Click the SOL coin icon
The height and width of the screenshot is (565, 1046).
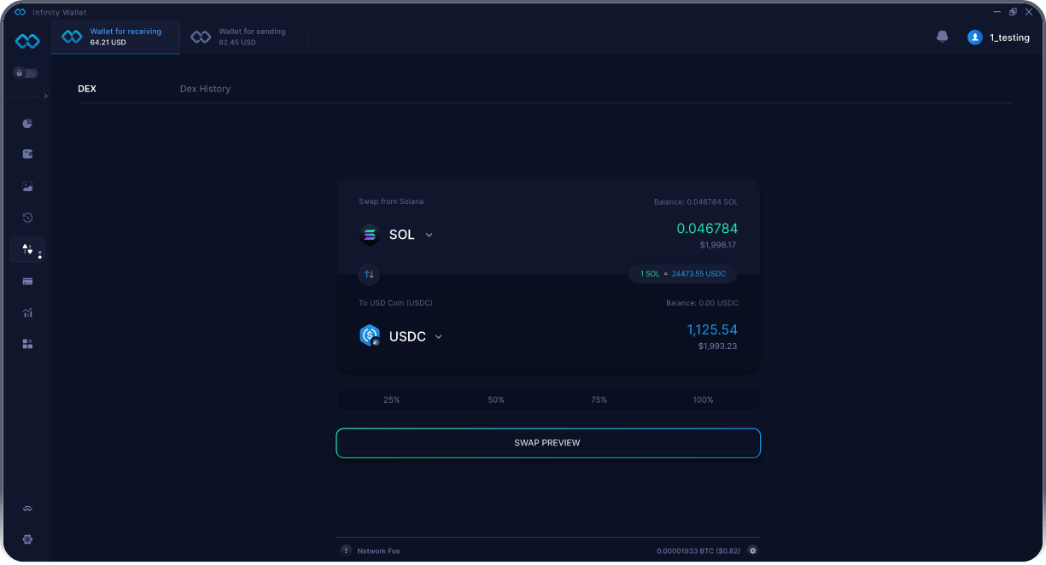coord(370,235)
